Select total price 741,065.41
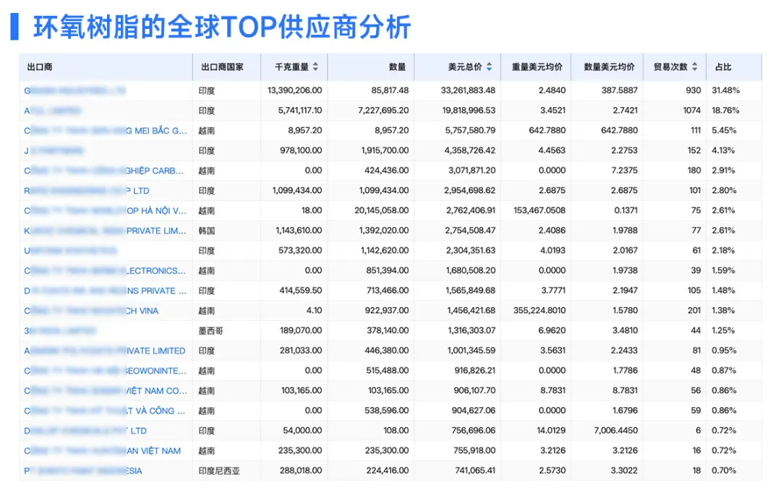781x493 pixels. coord(475,470)
